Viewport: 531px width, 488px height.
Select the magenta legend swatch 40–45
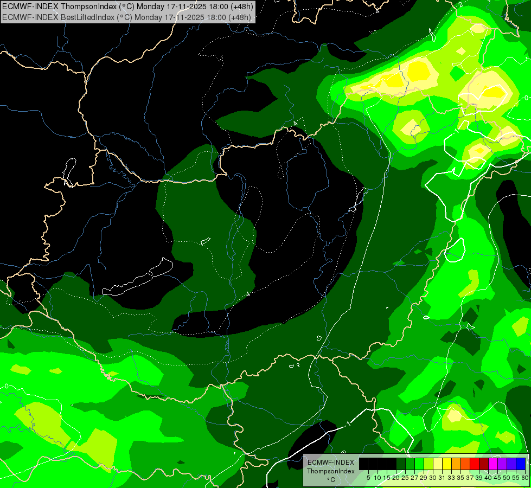coord(493,464)
